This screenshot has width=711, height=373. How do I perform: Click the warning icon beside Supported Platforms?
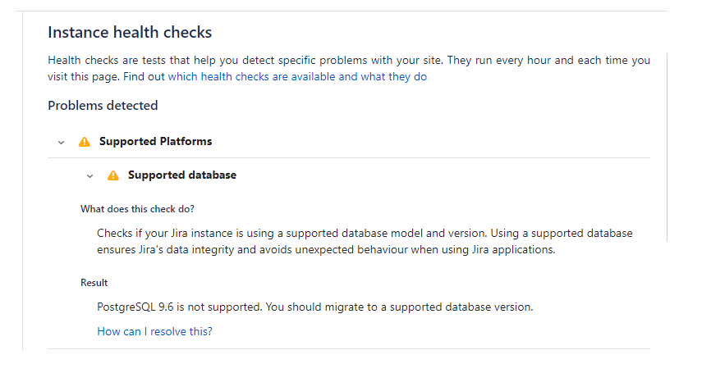(x=84, y=142)
